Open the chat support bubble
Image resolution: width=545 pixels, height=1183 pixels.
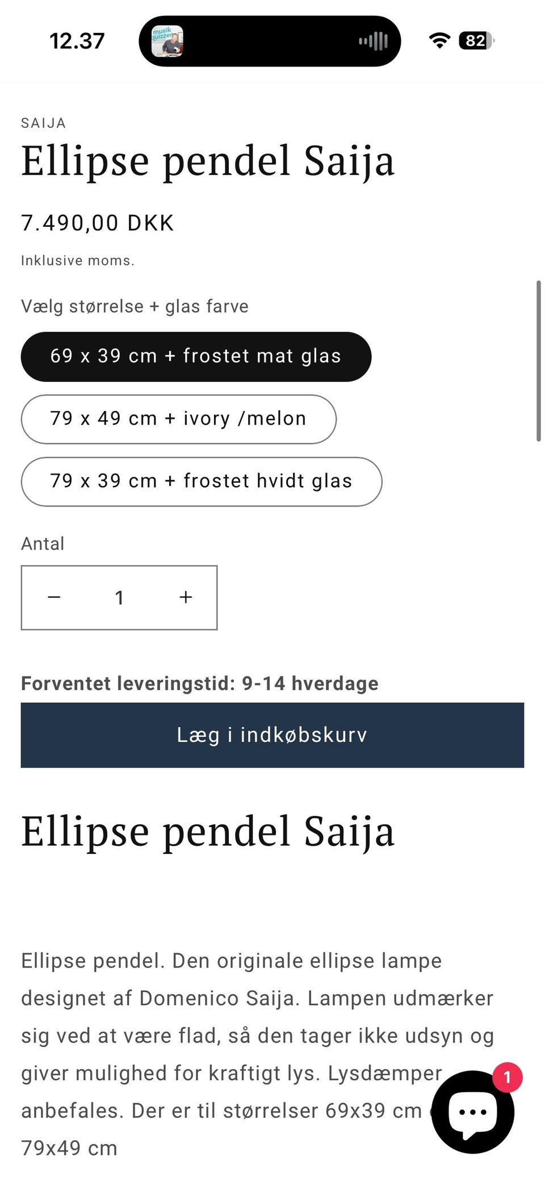pos(472,1112)
